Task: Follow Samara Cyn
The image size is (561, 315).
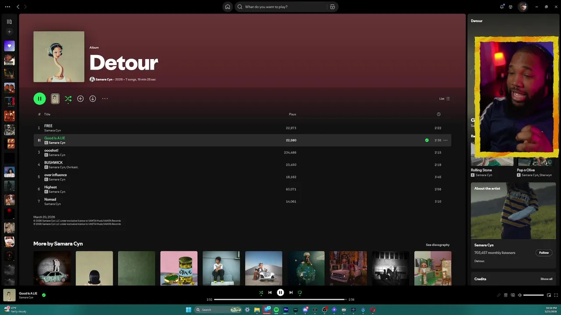Action: [544, 252]
